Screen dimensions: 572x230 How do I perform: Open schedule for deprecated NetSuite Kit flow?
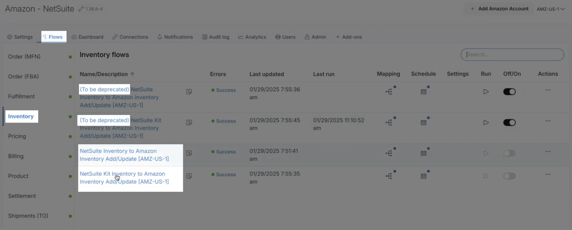click(424, 122)
